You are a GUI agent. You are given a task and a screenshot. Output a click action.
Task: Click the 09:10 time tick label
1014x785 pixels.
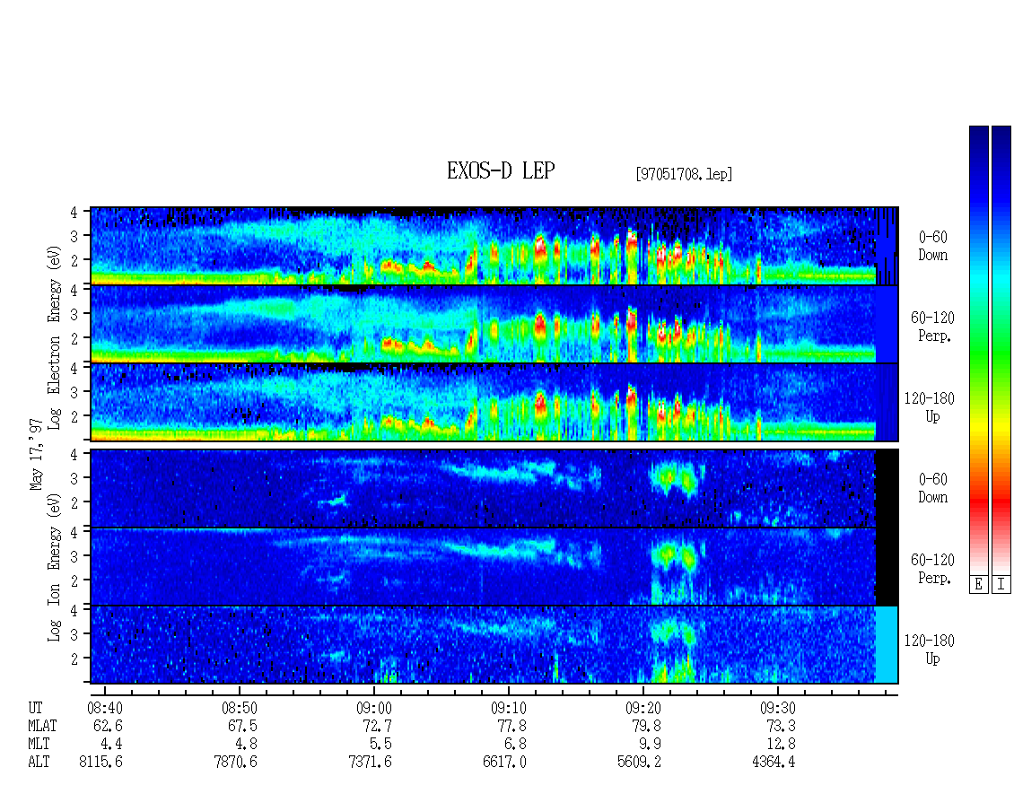point(508,708)
